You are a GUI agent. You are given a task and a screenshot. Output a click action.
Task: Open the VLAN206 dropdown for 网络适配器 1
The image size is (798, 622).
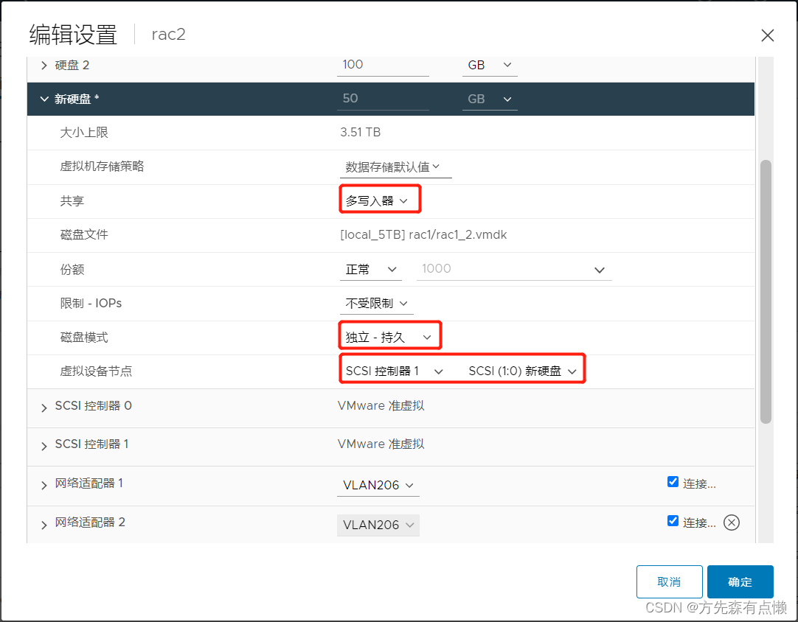pyautogui.click(x=378, y=485)
